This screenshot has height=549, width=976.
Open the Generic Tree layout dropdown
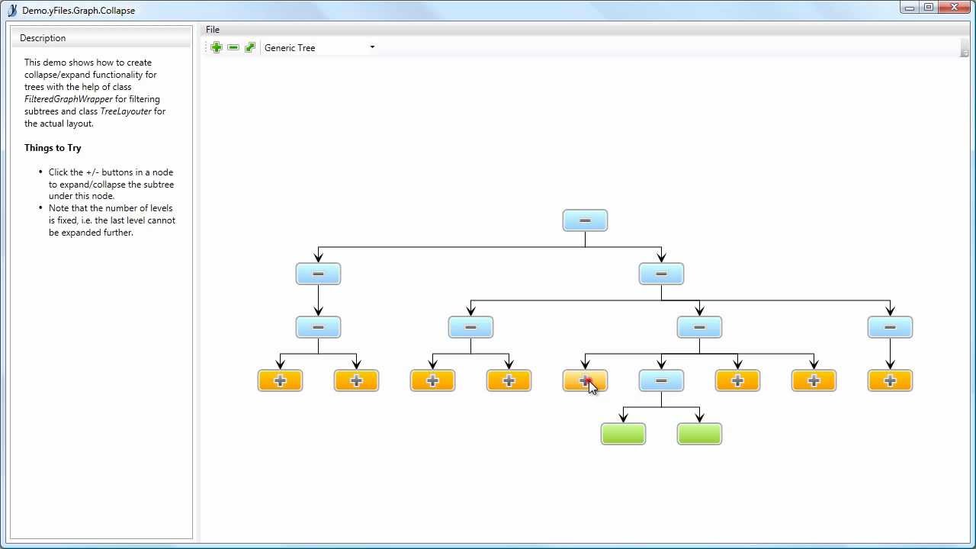pyautogui.click(x=319, y=47)
